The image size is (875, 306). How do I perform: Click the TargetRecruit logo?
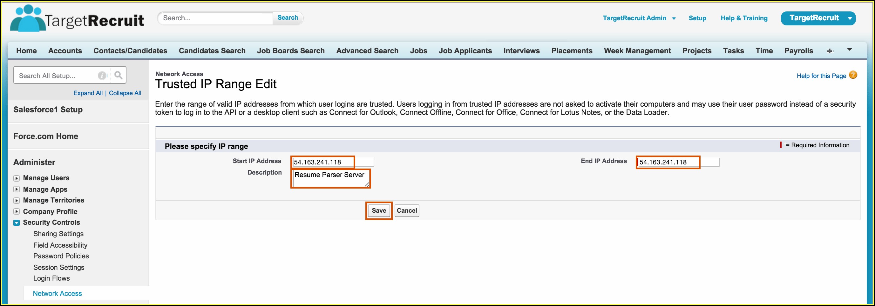coord(77,19)
